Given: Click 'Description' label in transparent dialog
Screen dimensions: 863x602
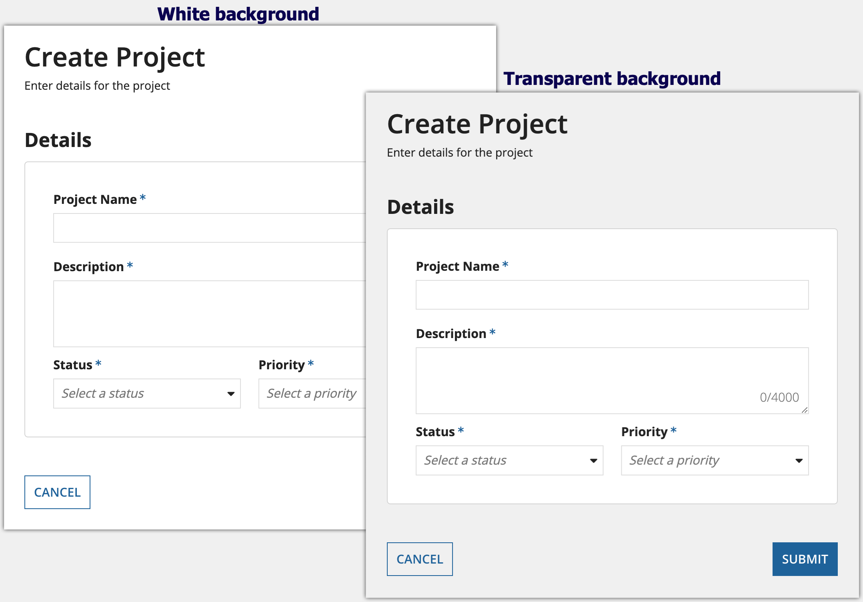Looking at the screenshot, I should click(451, 334).
